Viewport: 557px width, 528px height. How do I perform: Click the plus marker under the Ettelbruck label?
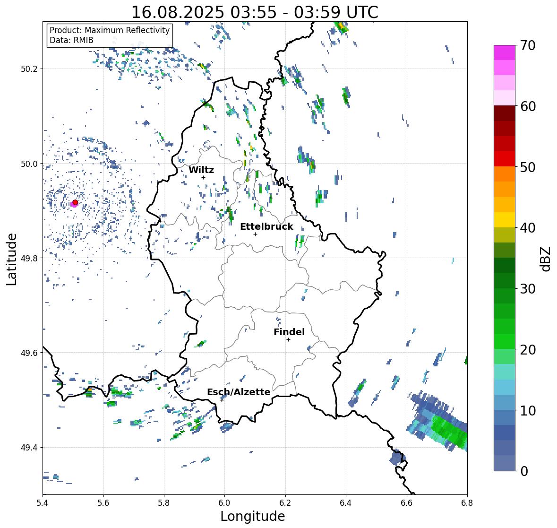click(x=255, y=234)
